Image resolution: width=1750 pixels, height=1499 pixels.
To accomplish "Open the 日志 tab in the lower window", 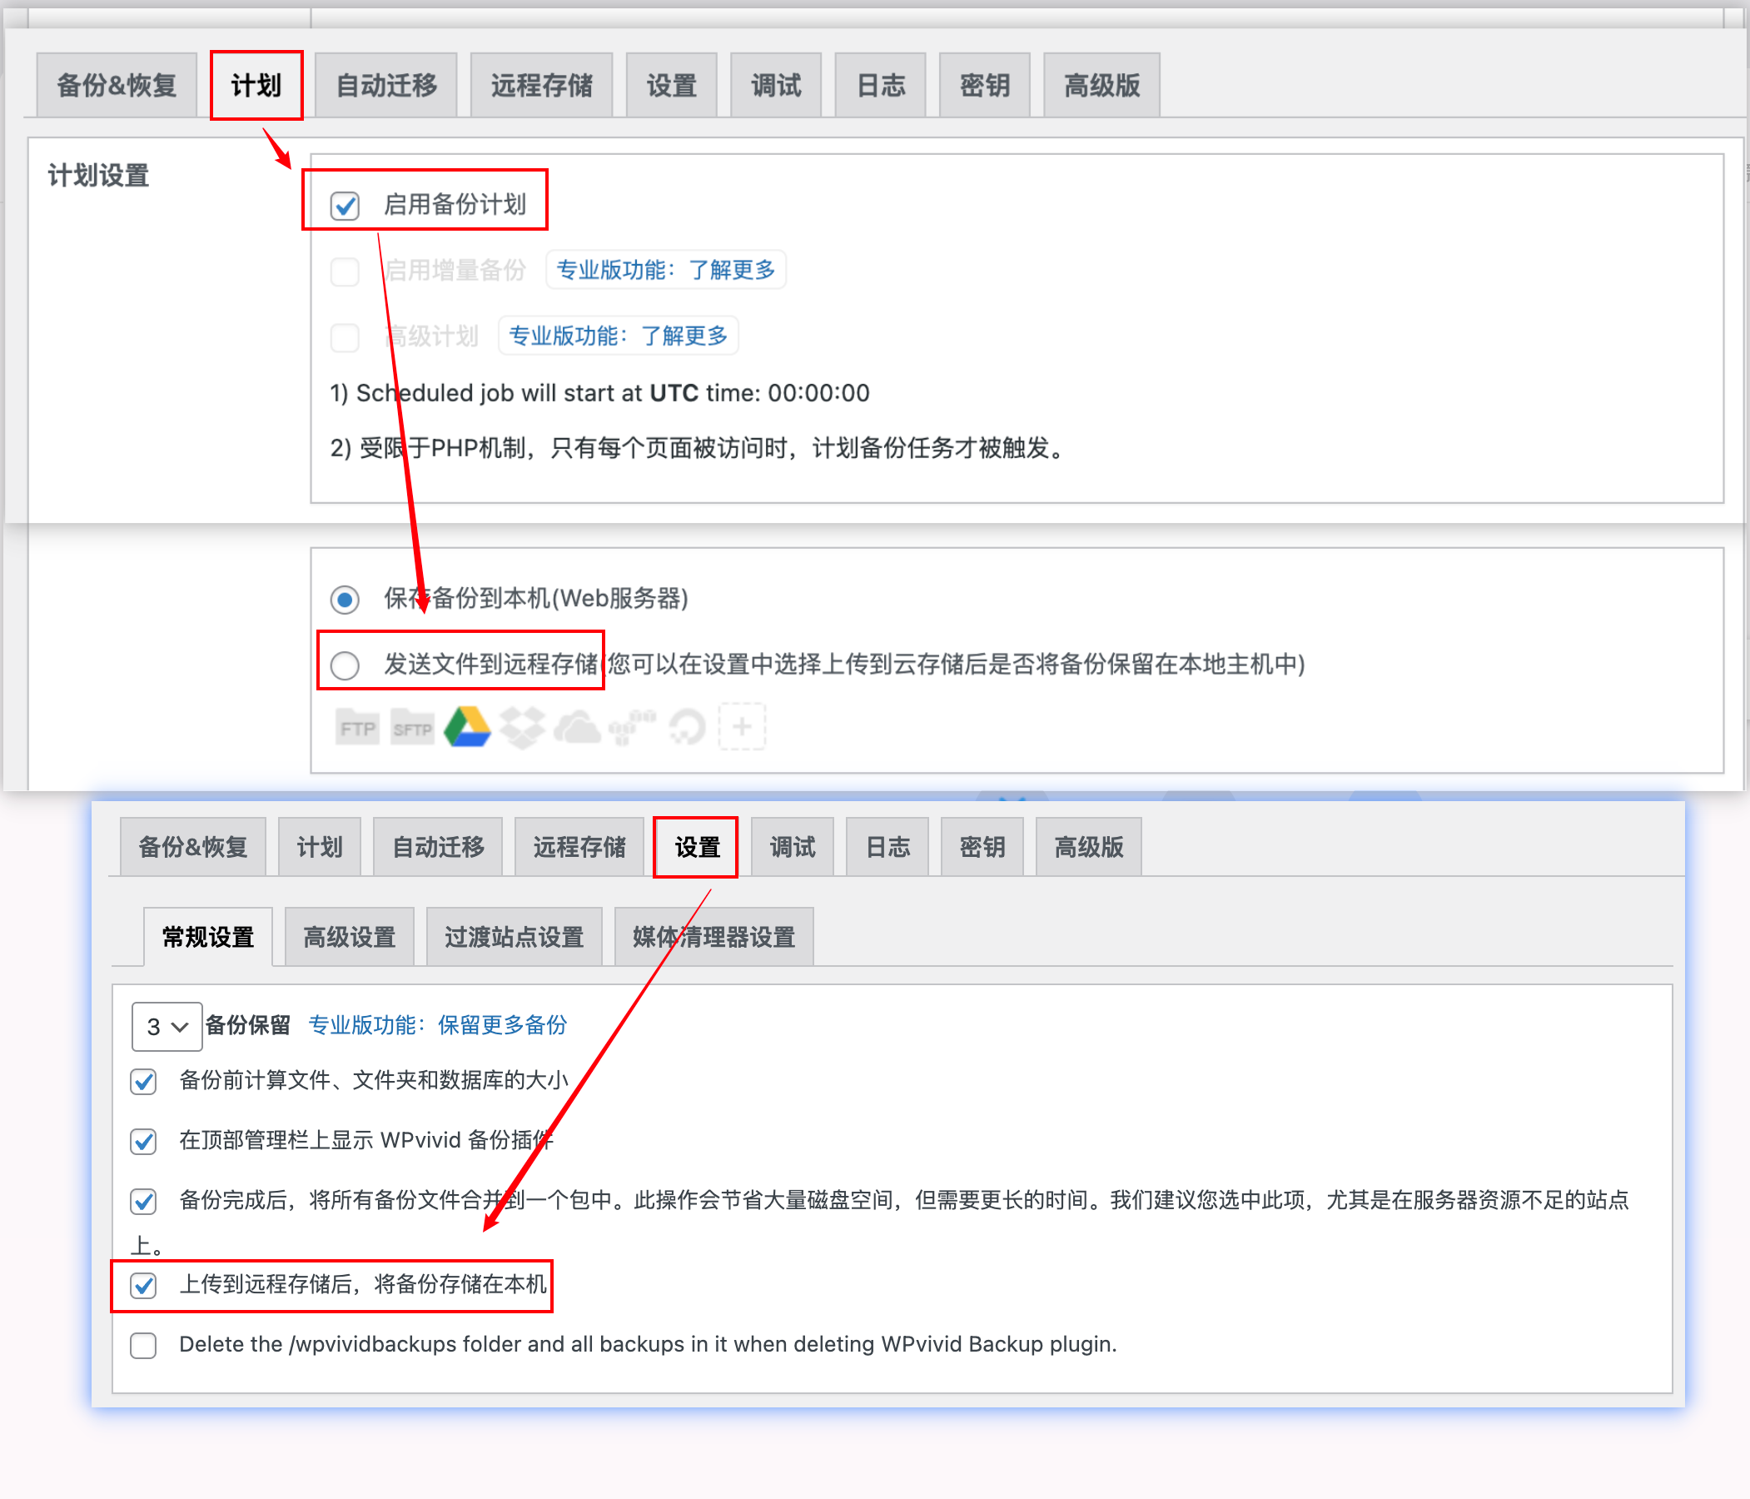I will [x=887, y=847].
